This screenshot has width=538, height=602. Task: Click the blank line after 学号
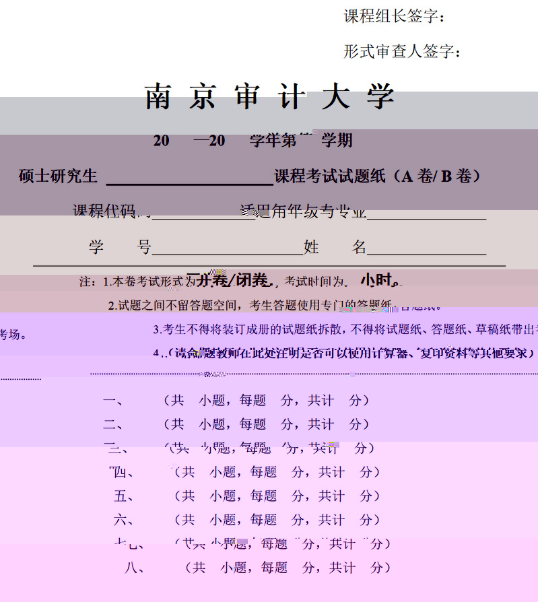pyautogui.click(x=228, y=254)
